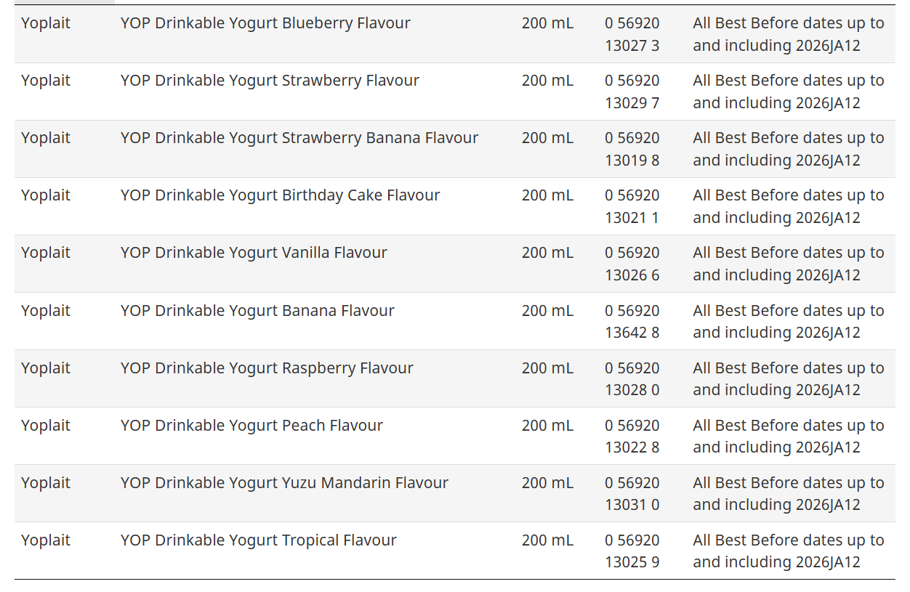The height and width of the screenshot is (592, 910).
Task: Click the Vanilla Flavour product name
Action: 254,253
